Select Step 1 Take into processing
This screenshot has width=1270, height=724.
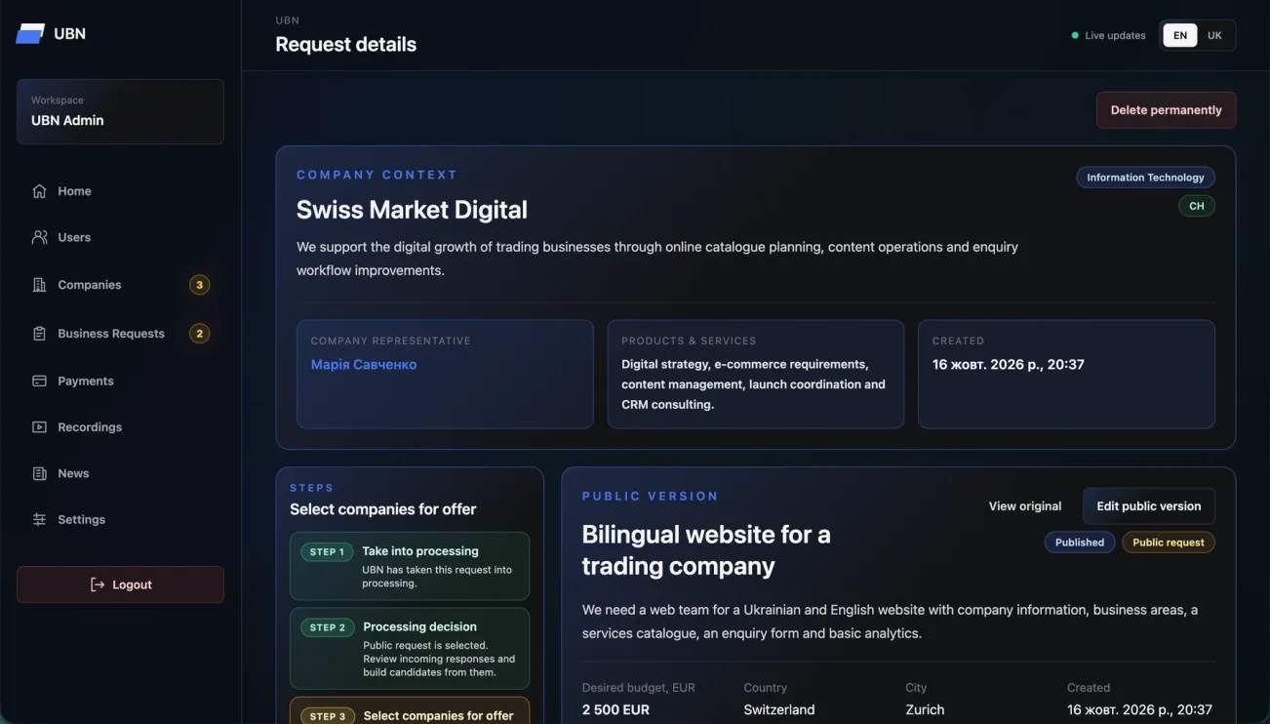click(410, 566)
